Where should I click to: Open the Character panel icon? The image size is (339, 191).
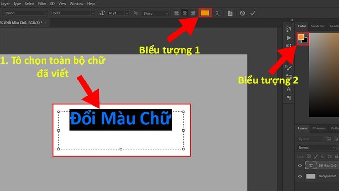[x=289, y=89]
